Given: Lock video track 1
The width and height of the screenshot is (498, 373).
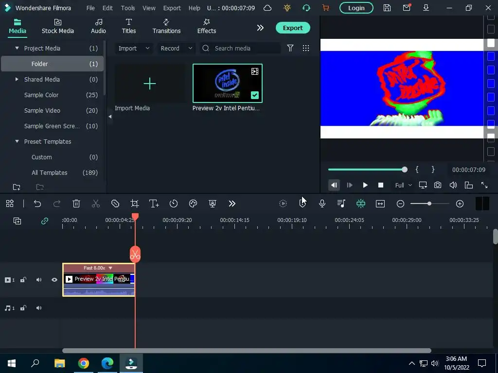Looking at the screenshot, I should [x=23, y=280].
